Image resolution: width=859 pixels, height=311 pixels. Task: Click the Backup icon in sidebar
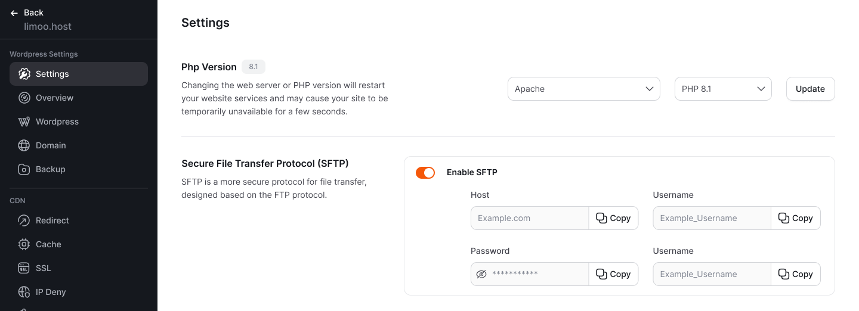(24, 169)
